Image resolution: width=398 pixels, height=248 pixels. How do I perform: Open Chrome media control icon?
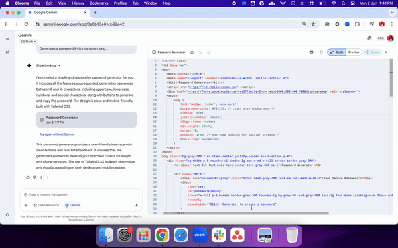[x=372, y=24]
